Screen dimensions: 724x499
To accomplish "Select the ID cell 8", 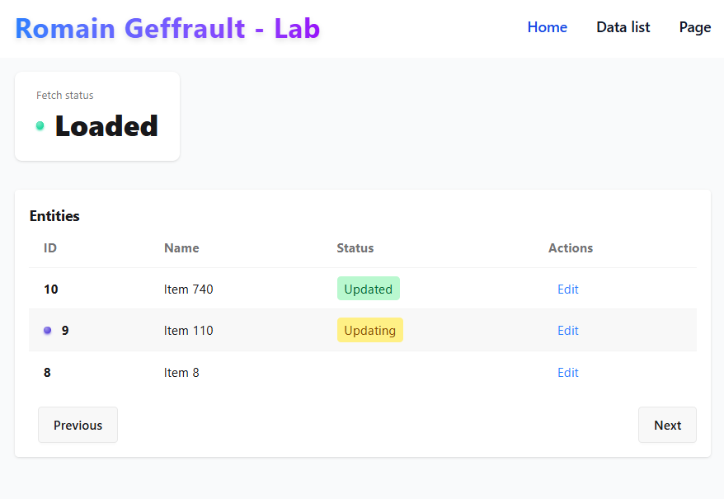I will click(47, 373).
